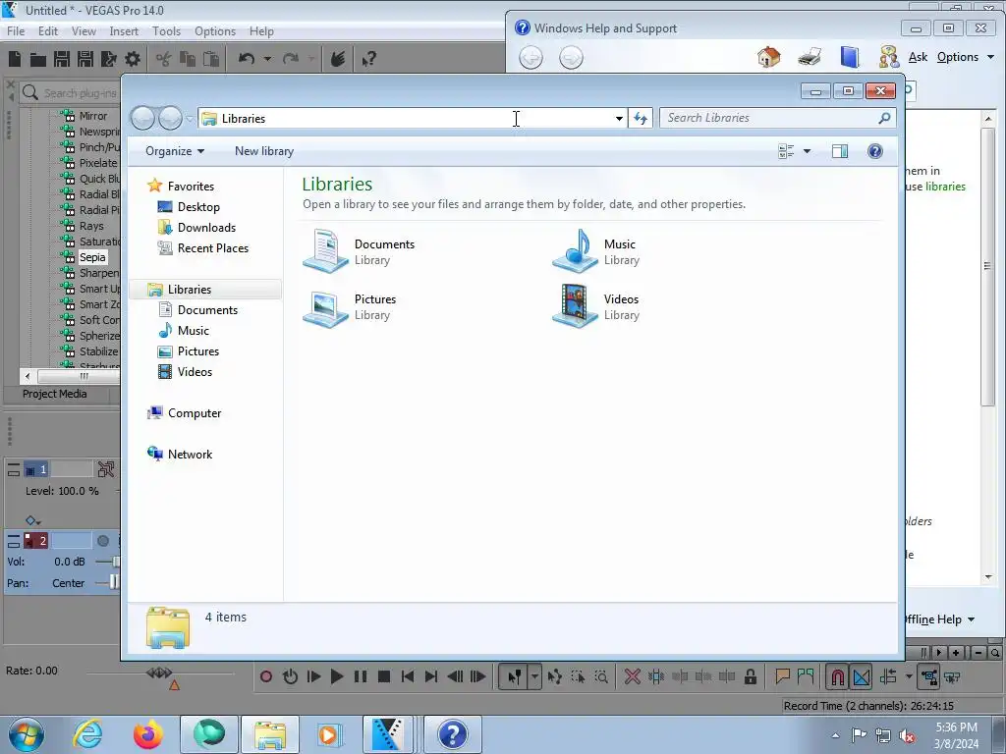The image size is (1006, 754).
Task: Click the red X Delete icon
Action: point(632,676)
